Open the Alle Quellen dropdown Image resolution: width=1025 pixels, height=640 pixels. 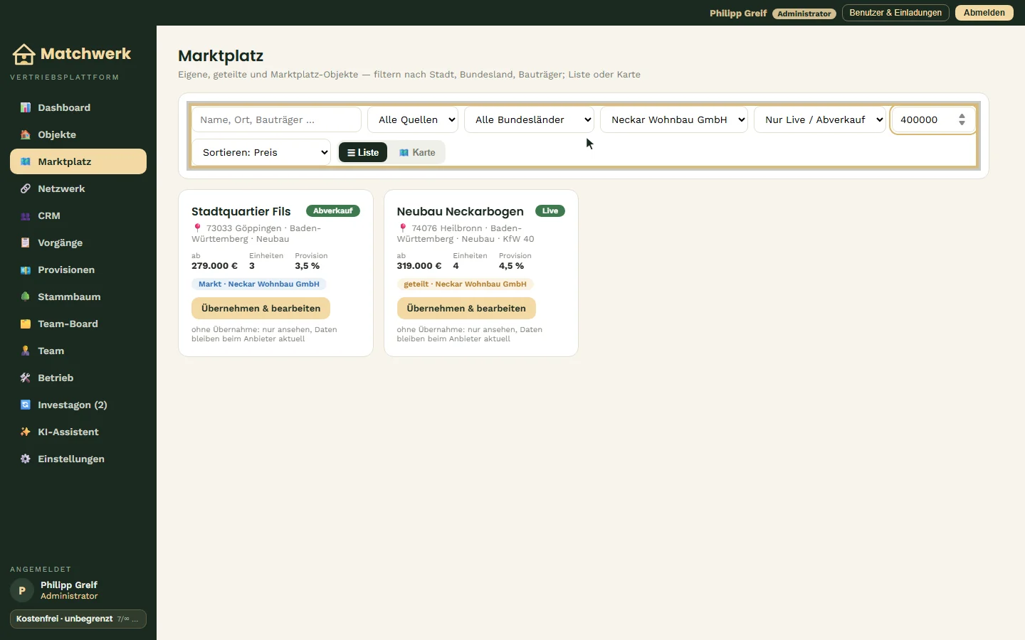pos(414,119)
